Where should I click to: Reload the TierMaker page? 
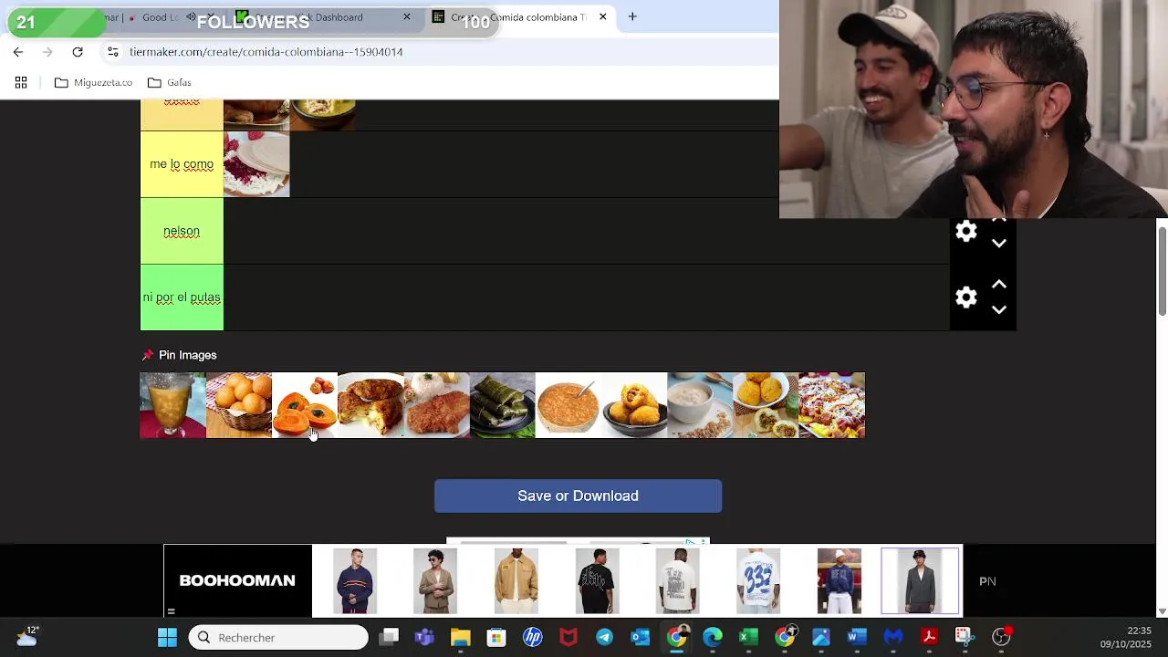point(78,52)
